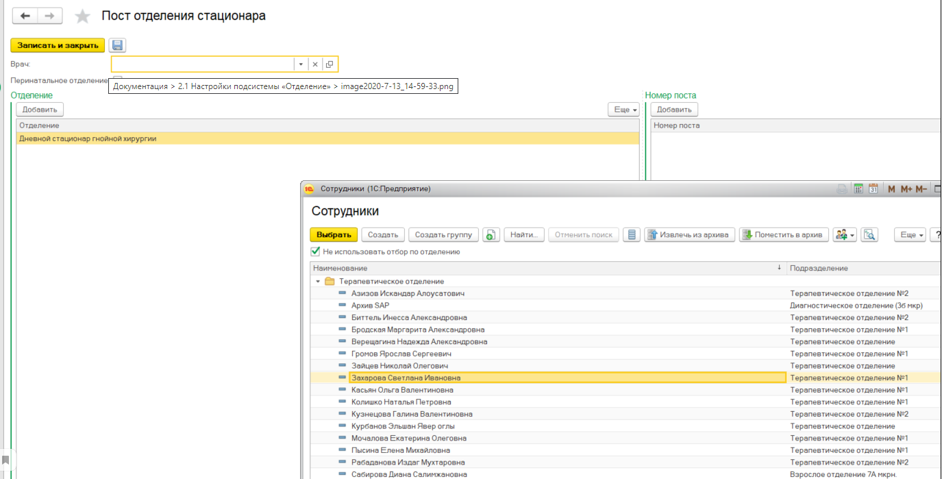Click the copy-employee icon with green plus
This screenshot has height=479, width=942.
click(491, 235)
